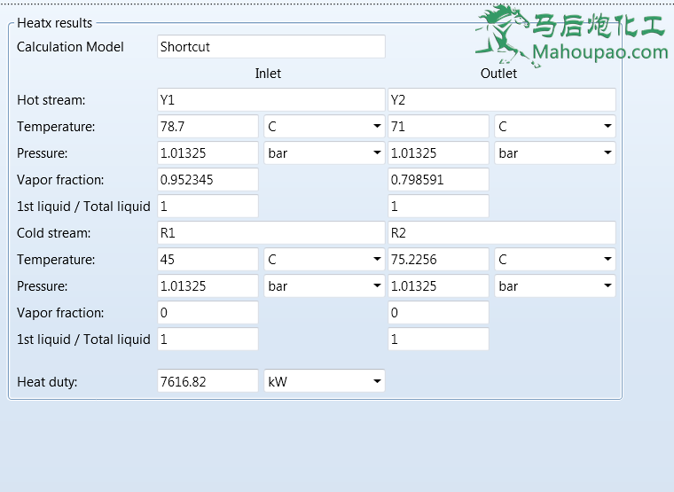Select the hot stream outlet Y2 field
674x492 pixels.
[501, 100]
